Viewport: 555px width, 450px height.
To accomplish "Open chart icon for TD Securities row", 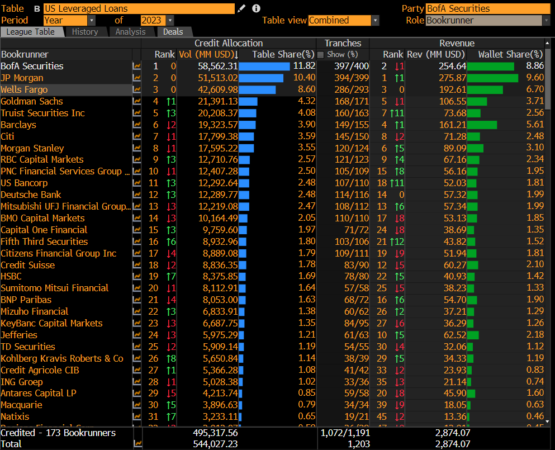I will coord(136,347).
